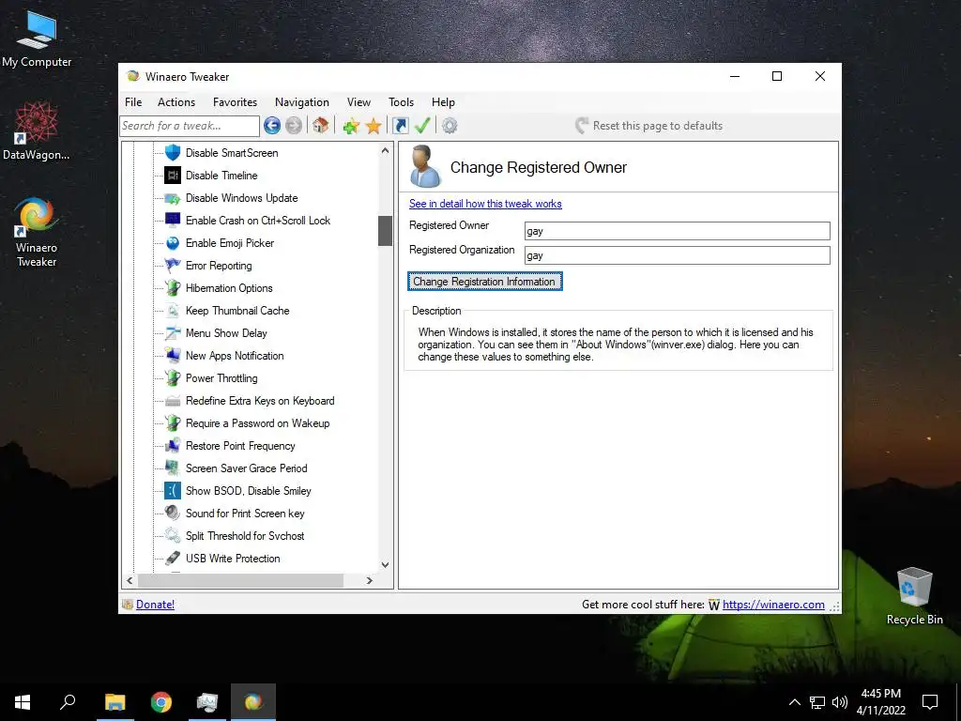Select New Apps Notification tree item
Viewport: 961px width, 721px height.
tap(235, 356)
